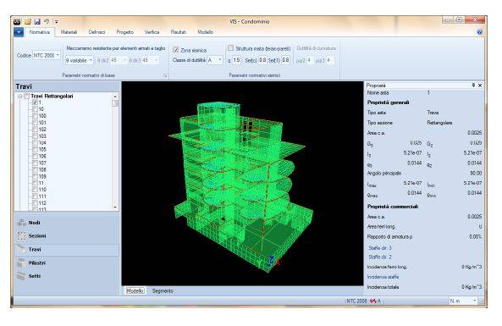Viewport: 502px width, 326px height.
Task: Collapse the Travi Rettangolari tree node
Action: (x=19, y=96)
